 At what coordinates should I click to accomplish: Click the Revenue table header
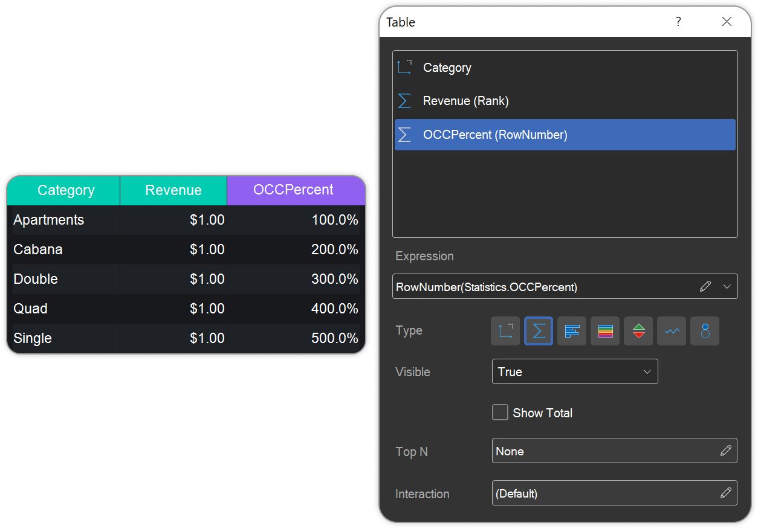tap(173, 190)
